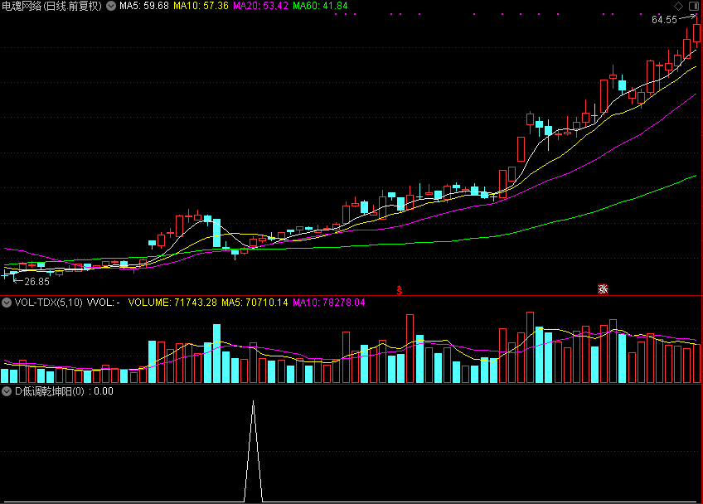Click the MA10: 57.36 label

(x=201, y=6)
